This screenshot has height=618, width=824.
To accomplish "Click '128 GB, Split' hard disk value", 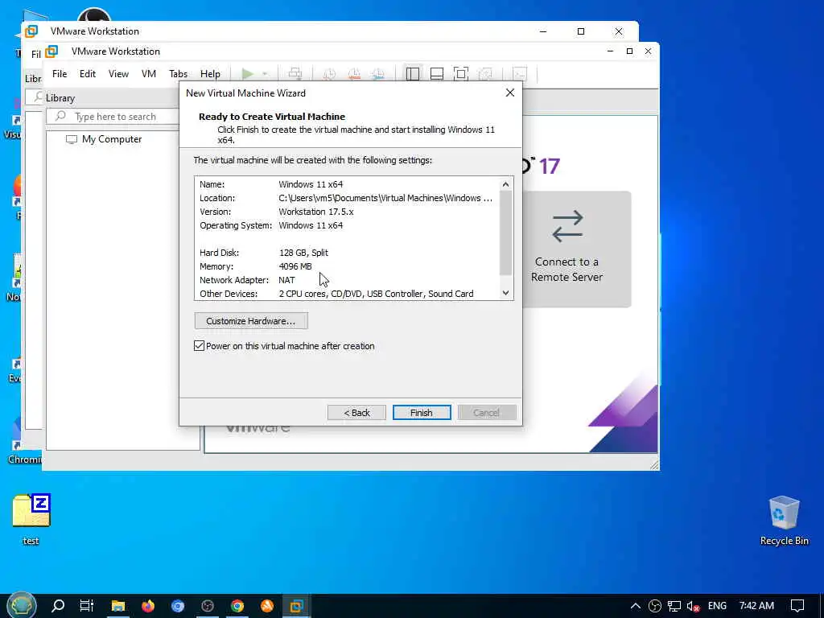I will coord(303,253).
